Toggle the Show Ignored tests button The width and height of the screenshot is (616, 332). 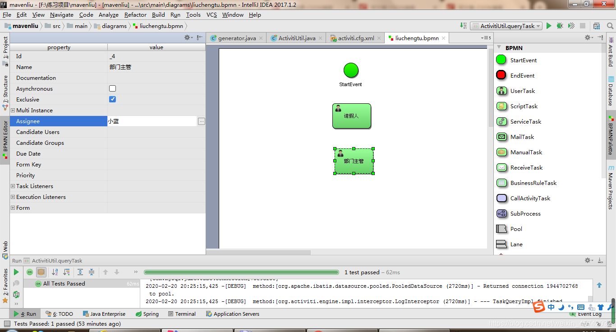pyautogui.click(x=41, y=272)
